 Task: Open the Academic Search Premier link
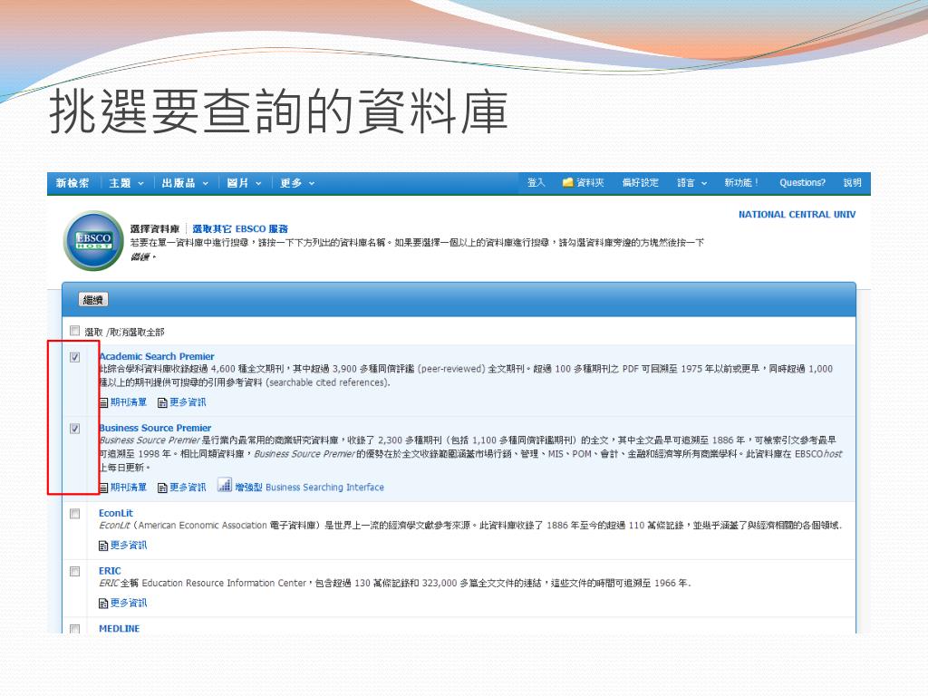click(x=157, y=356)
